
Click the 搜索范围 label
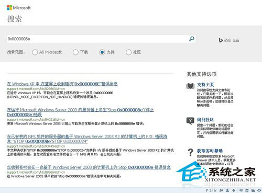16,52
